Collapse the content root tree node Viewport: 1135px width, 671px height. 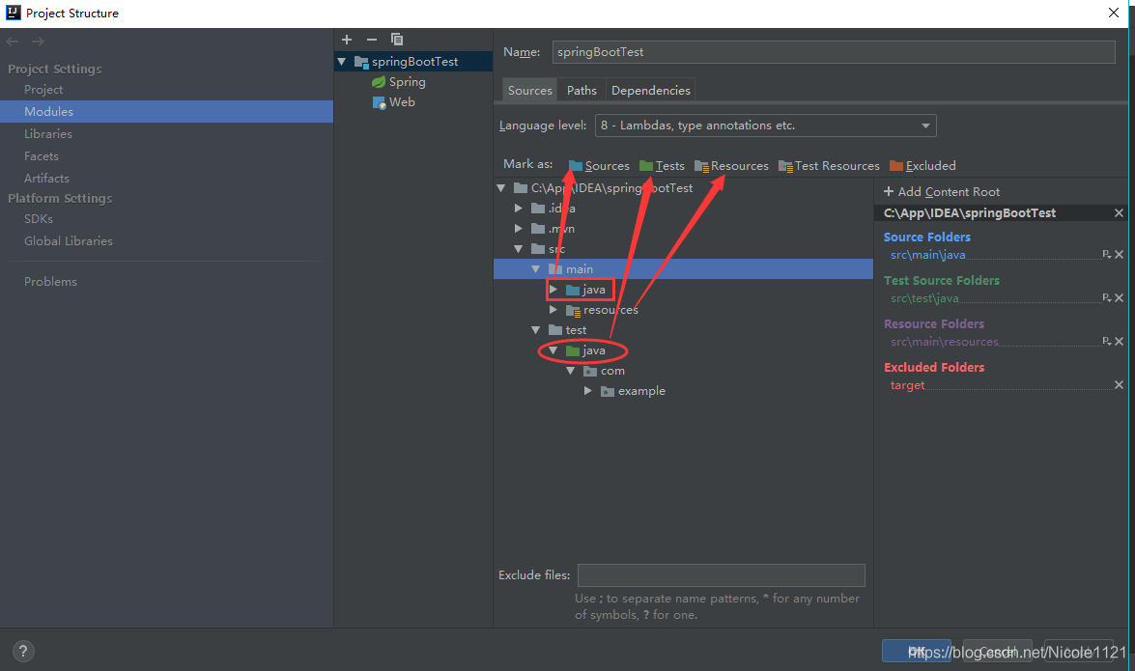[501, 188]
